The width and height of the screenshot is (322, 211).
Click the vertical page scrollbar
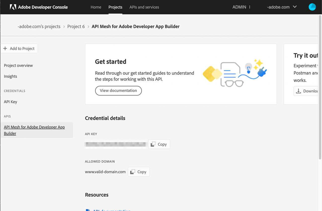(320, 87)
